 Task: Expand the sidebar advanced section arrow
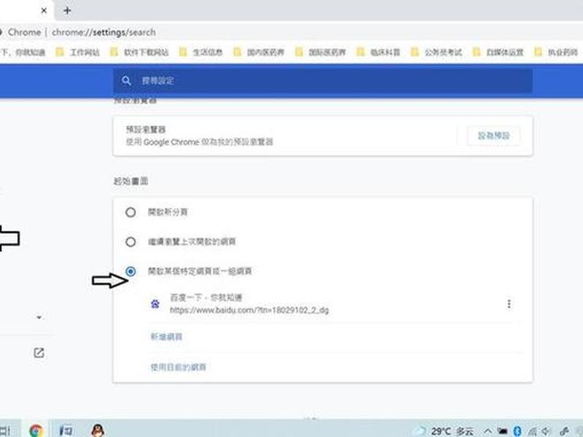(39, 318)
